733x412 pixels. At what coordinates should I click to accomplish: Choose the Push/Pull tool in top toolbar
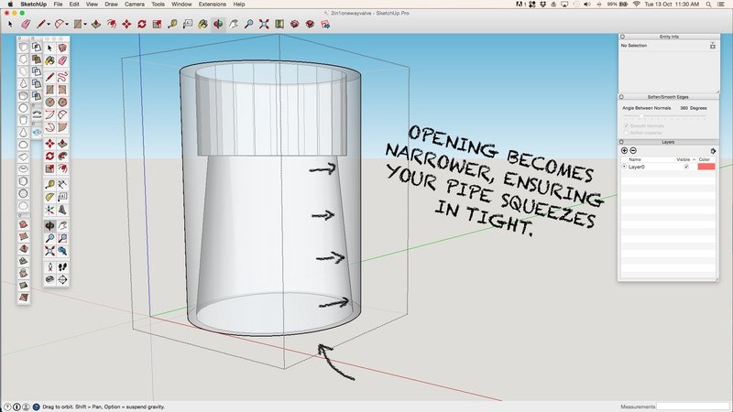pos(96,24)
